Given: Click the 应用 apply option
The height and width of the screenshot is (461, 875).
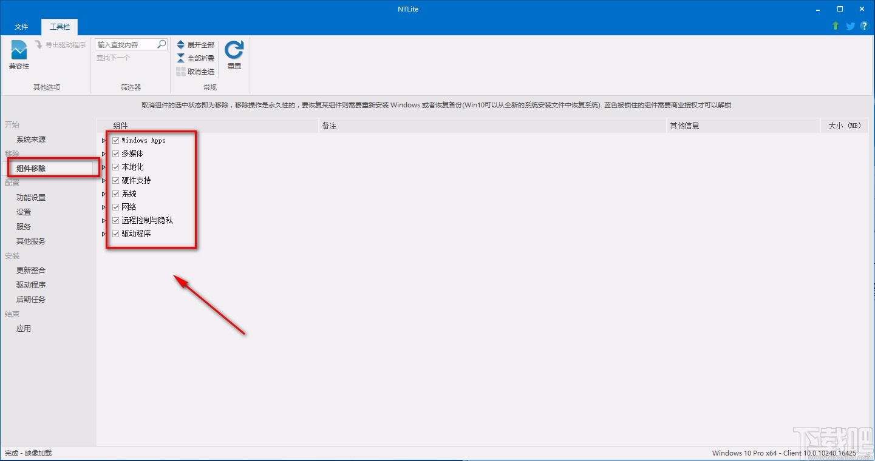Looking at the screenshot, I should click(x=23, y=328).
